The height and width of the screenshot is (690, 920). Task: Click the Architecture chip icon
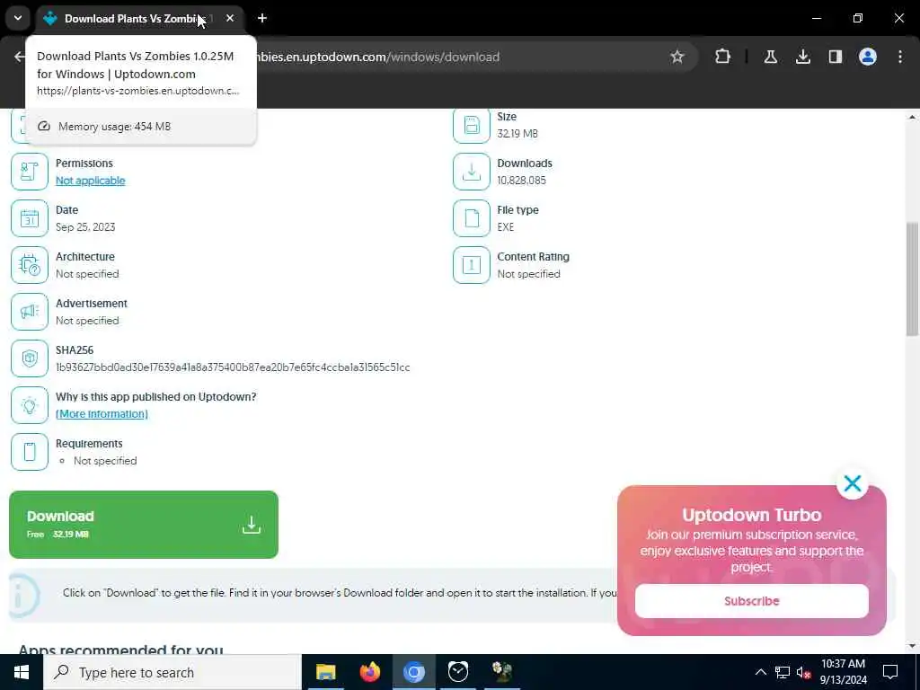tap(30, 265)
